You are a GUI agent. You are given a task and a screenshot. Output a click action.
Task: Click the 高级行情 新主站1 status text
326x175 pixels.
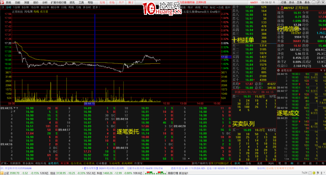coord(178,173)
